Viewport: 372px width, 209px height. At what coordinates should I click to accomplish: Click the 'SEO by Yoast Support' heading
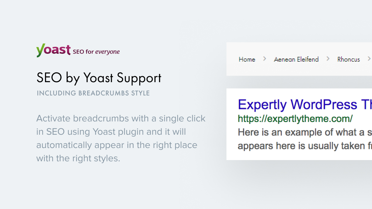coord(99,78)
